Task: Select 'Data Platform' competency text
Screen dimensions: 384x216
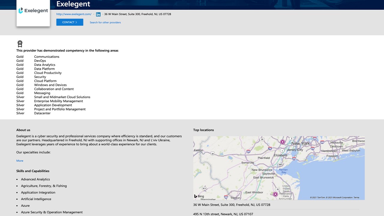Action: click(44, 69)
